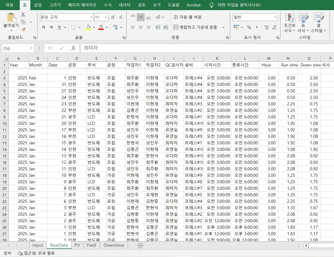Click the Increase Indent icon

(x=166, y=27)
